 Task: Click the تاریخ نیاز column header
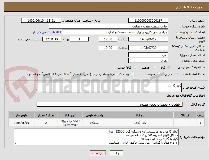tap(21, 115)
